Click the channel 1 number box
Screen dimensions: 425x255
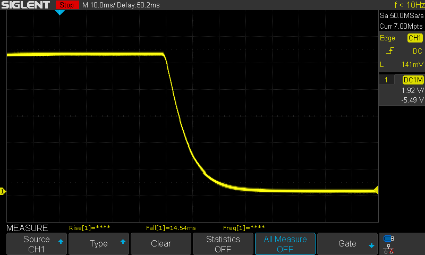(x=386, y=80)
